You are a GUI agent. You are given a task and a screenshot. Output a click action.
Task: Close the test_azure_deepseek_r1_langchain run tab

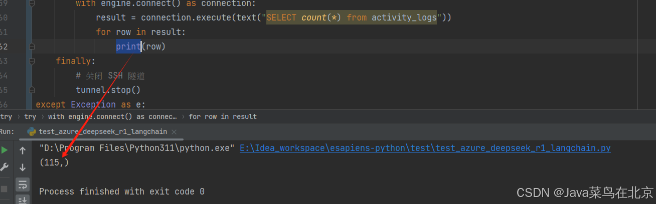click(174, 131)
